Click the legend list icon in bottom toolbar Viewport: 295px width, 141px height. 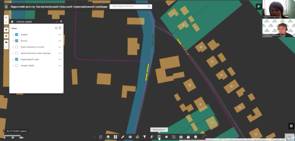[101, 137]
